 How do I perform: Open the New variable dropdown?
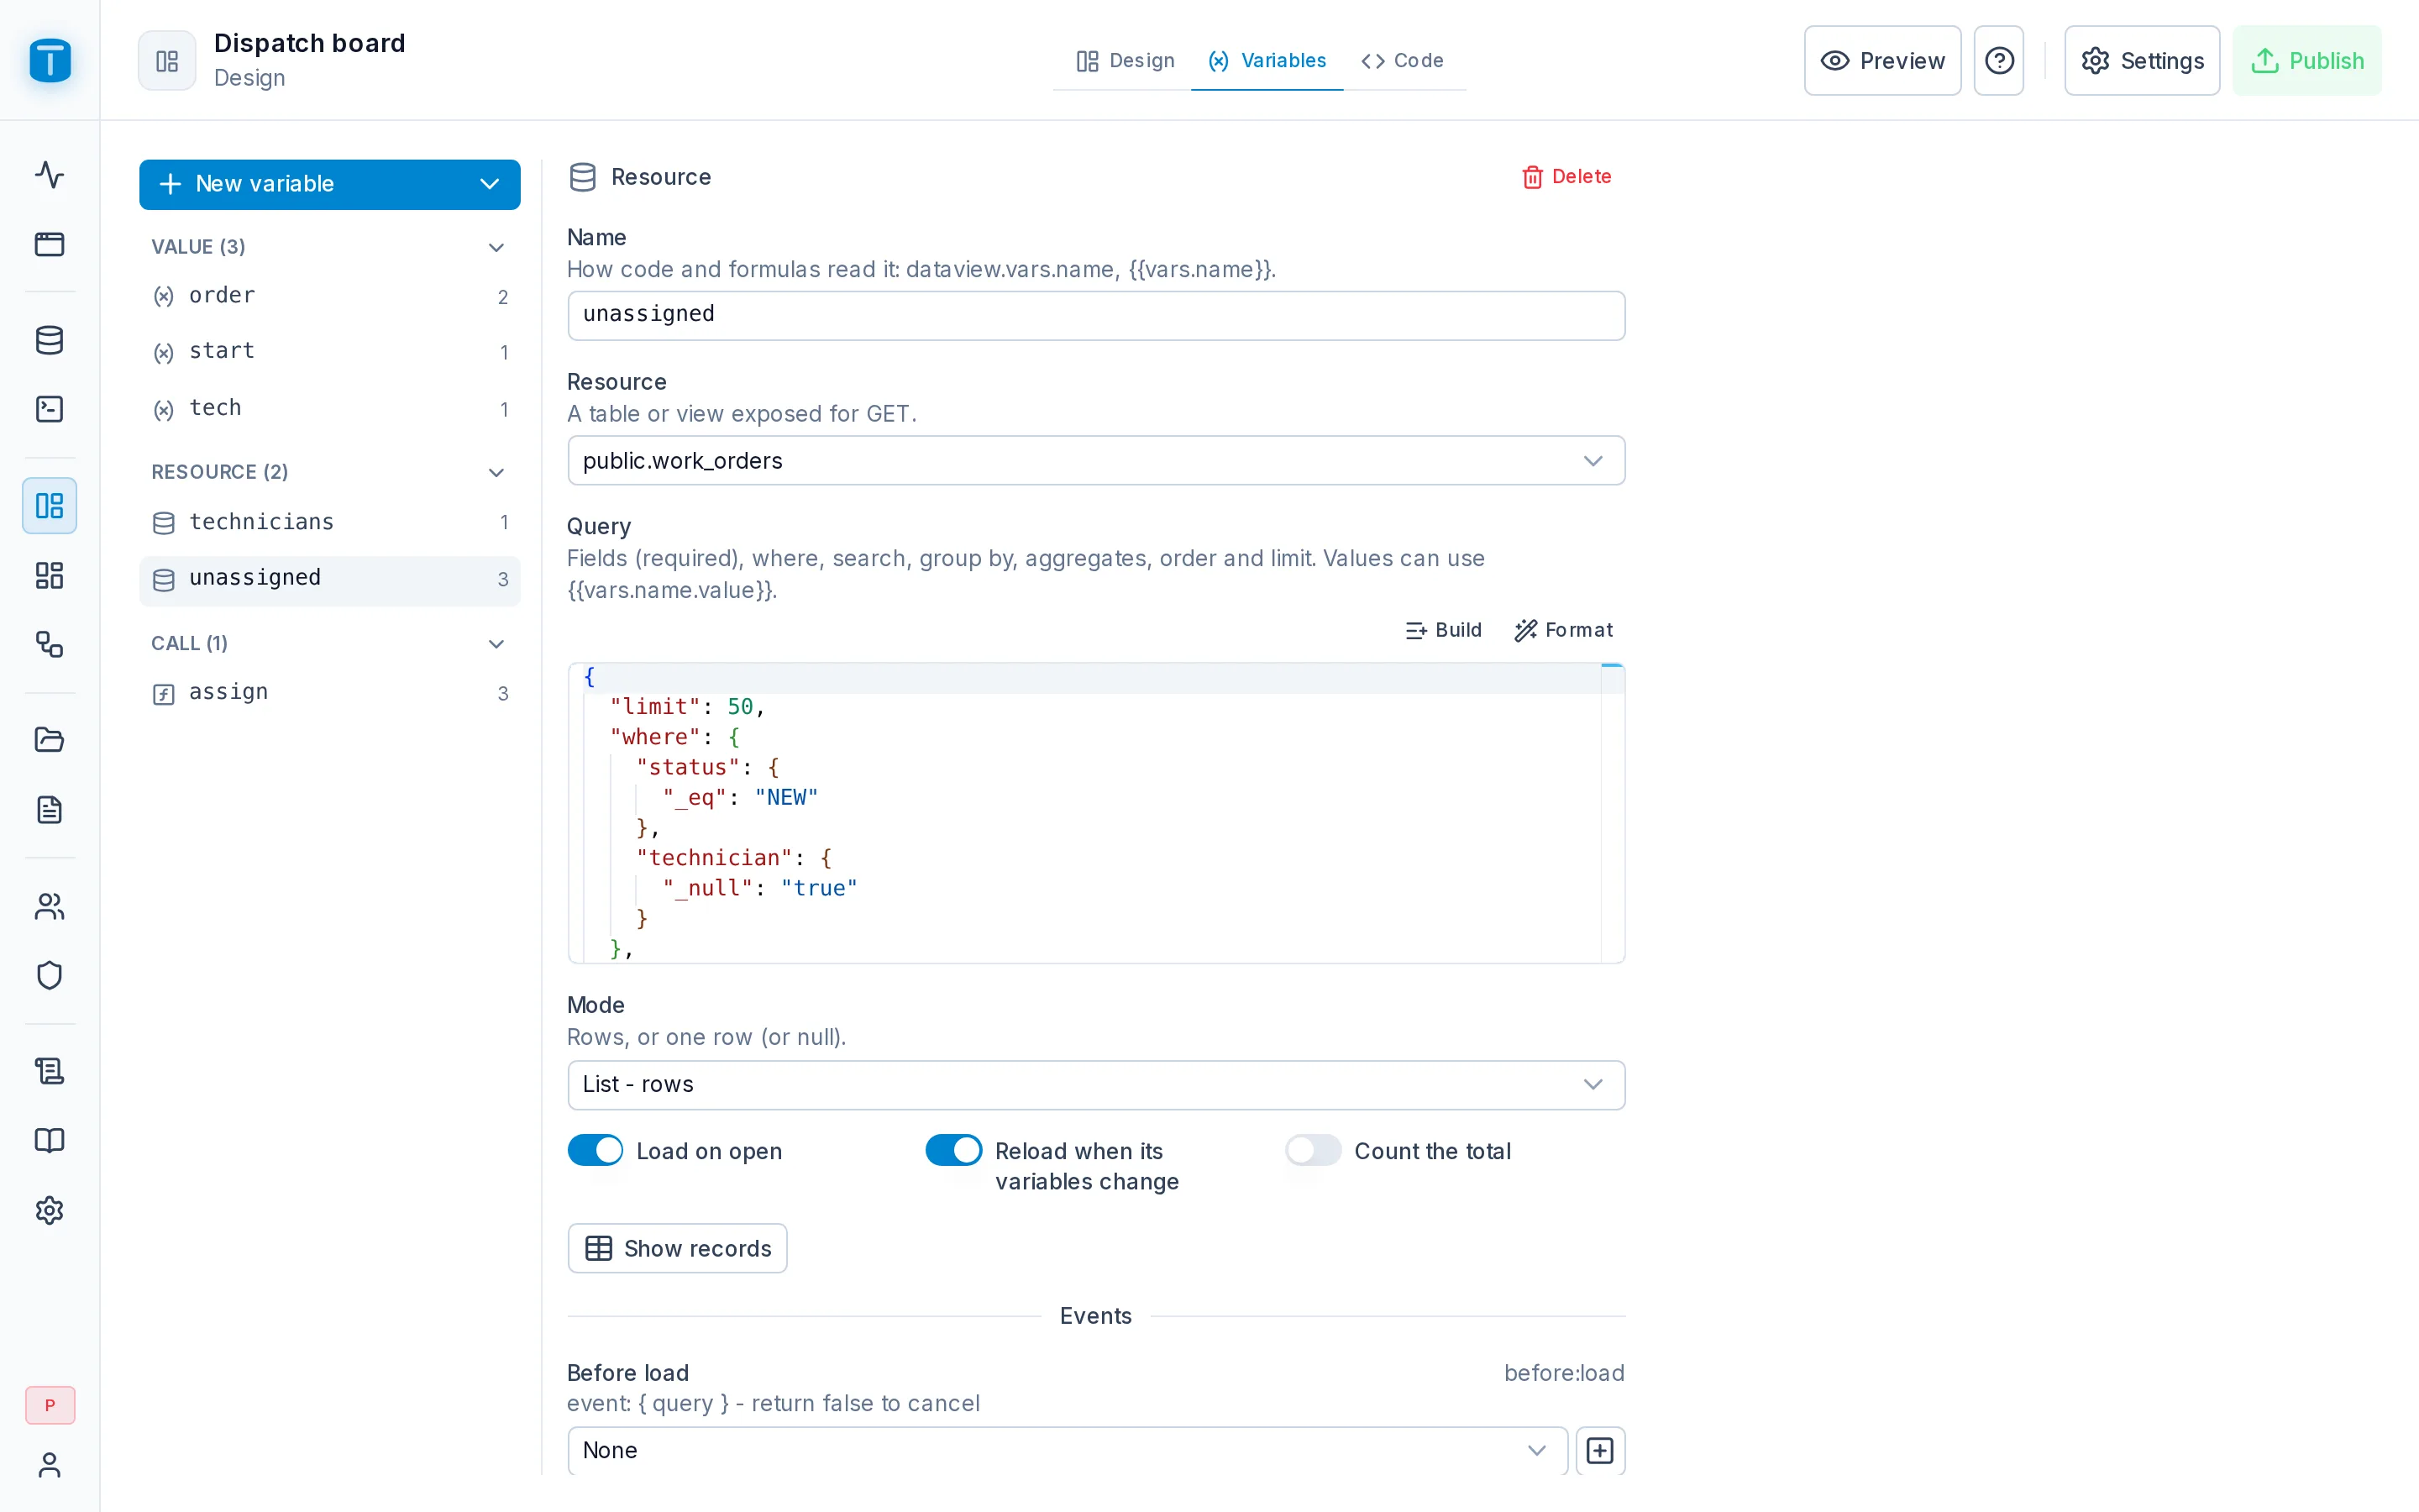point(329,184)
